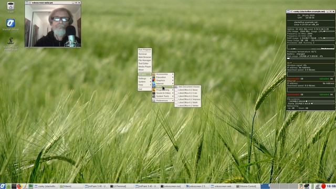Click the vokoscreen webcam video preview

coord(52,26)
